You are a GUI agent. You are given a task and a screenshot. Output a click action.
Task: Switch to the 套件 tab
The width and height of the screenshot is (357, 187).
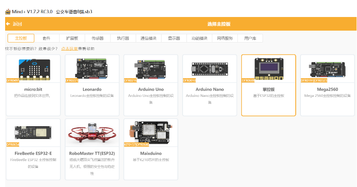46,38
